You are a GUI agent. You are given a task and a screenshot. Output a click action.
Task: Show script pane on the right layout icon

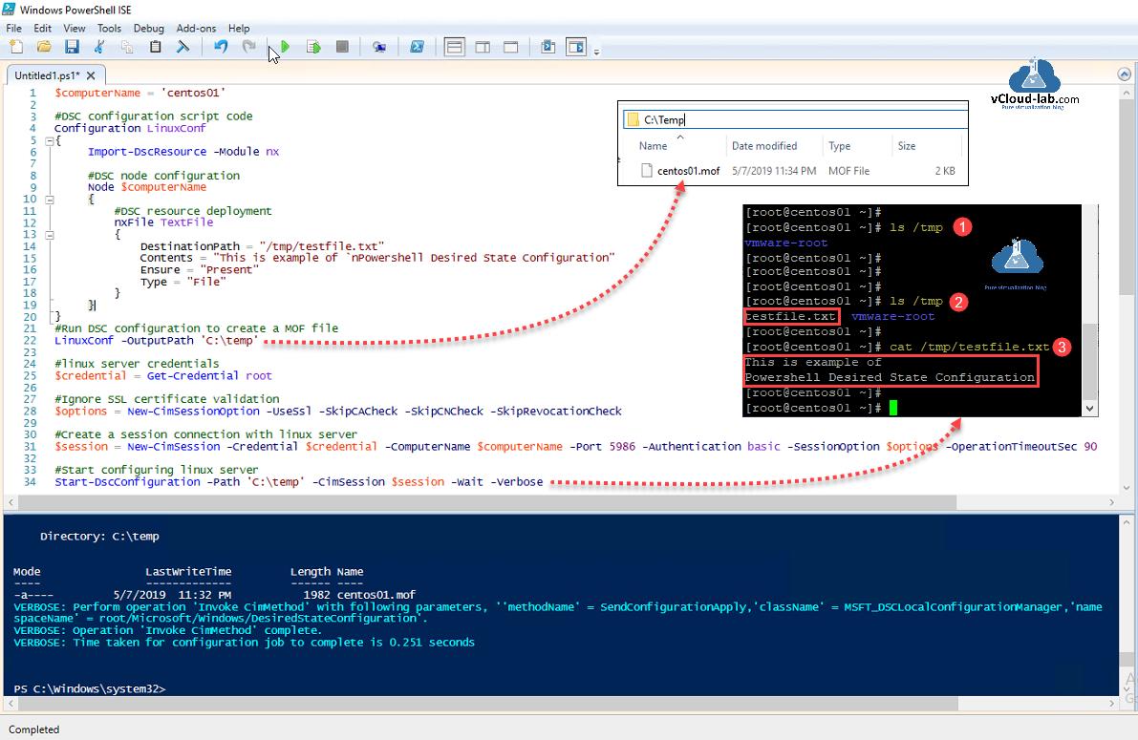click(x=483, y=47)
